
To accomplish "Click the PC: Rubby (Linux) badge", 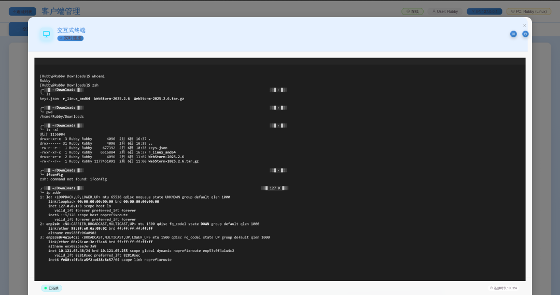I will pyautogui.click(x=528, y=11).
